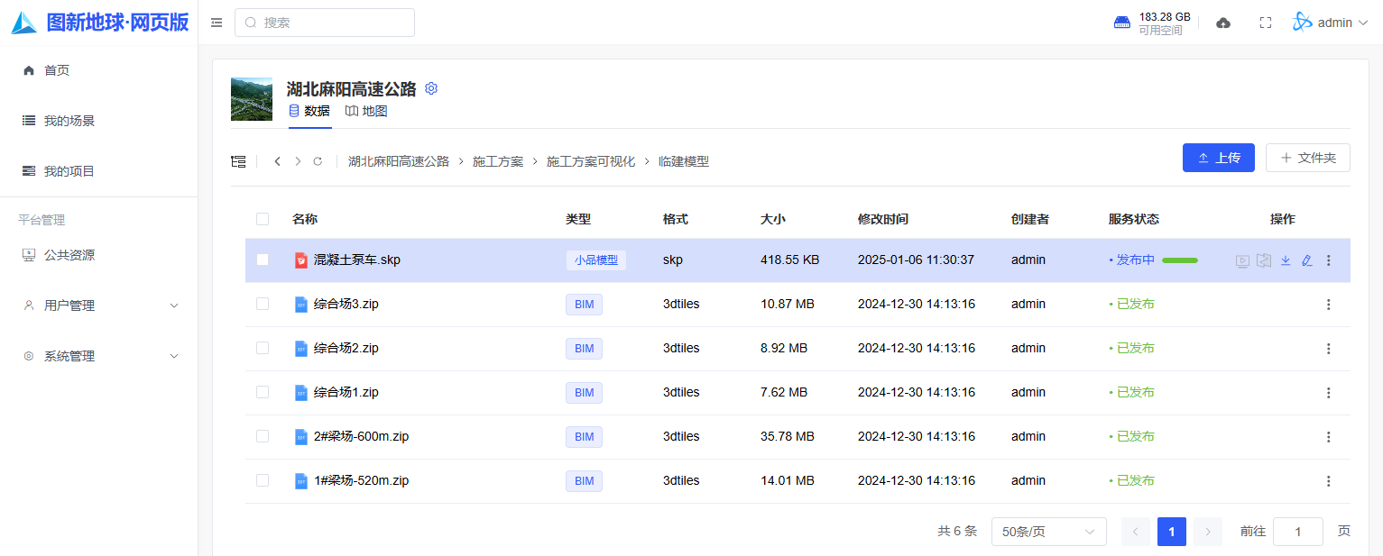Open more actions for 混凝土泵车.skp
Image resolution: width=1383 pixels, height=556 pixels.
1328,260
